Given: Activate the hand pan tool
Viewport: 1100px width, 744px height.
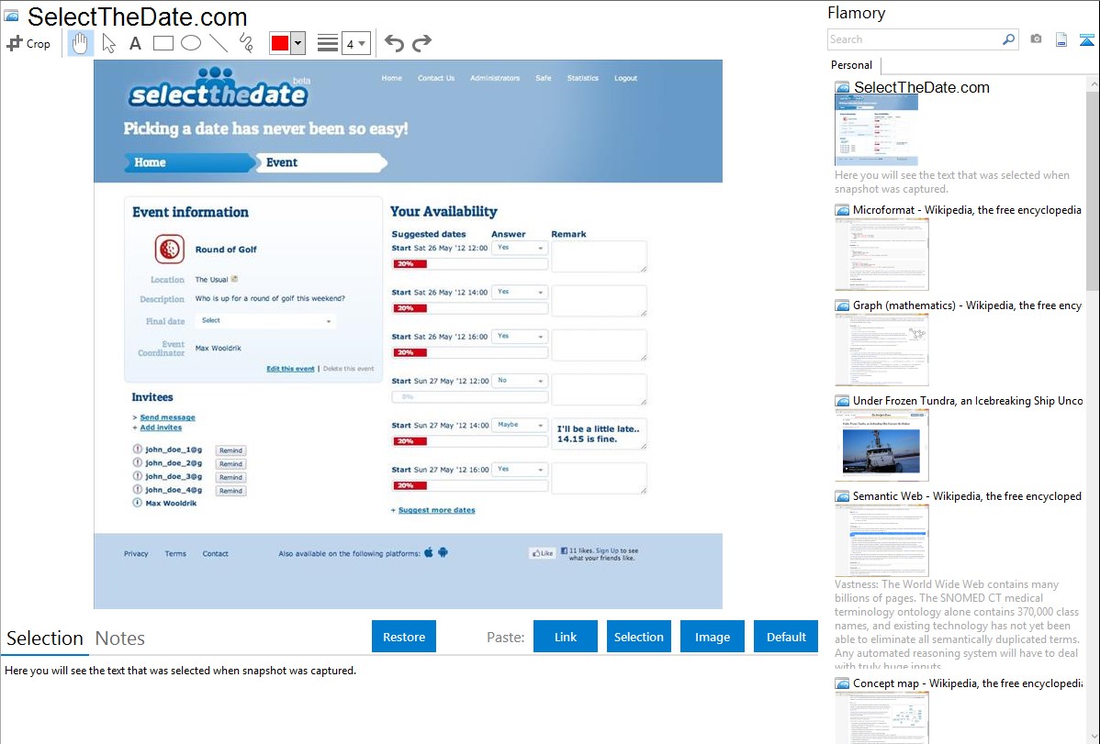Looking at the screenshot, I should 80,43.
